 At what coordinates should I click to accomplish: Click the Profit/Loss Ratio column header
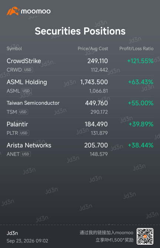point(136,48)
